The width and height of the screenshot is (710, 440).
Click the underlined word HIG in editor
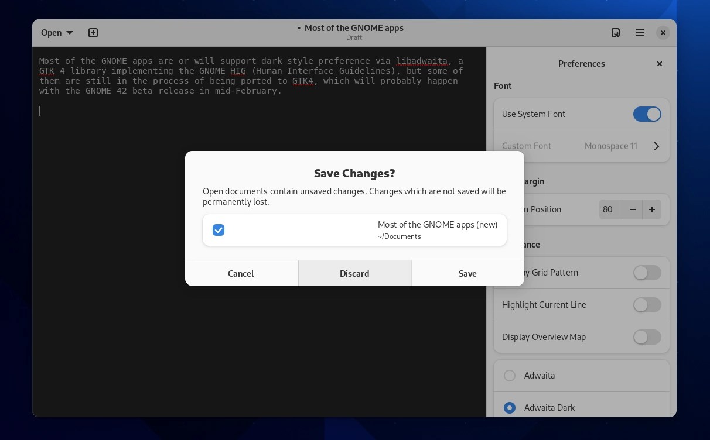point(238,71)
